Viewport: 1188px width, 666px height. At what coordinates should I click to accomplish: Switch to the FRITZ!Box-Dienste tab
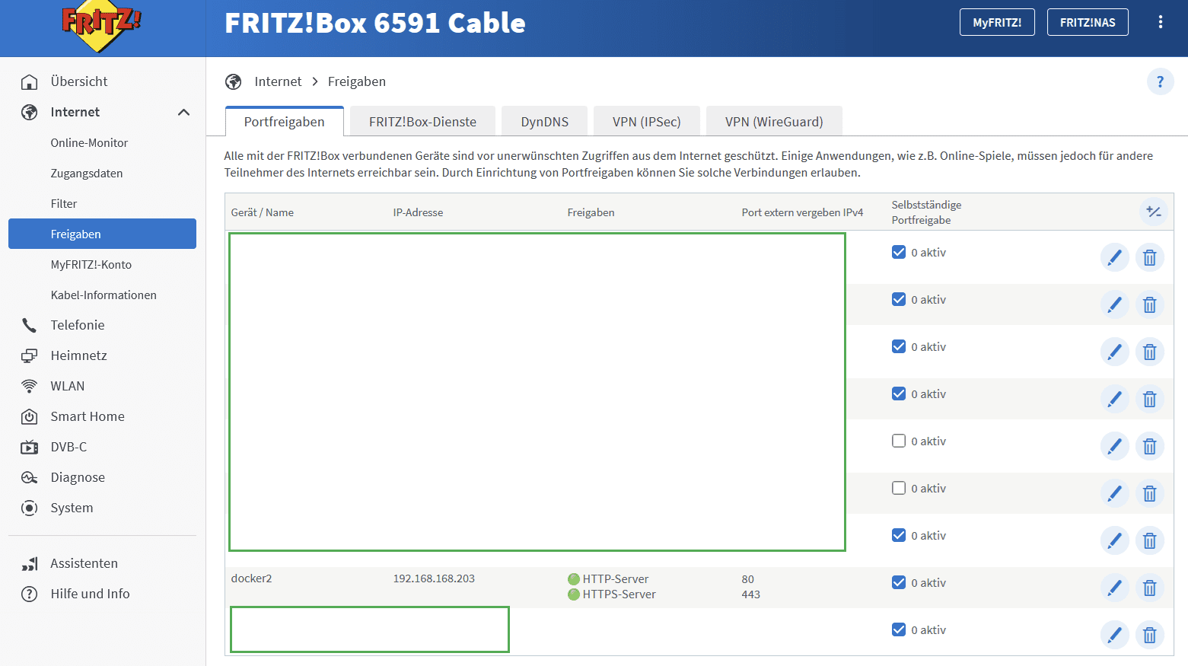point(422,122)
